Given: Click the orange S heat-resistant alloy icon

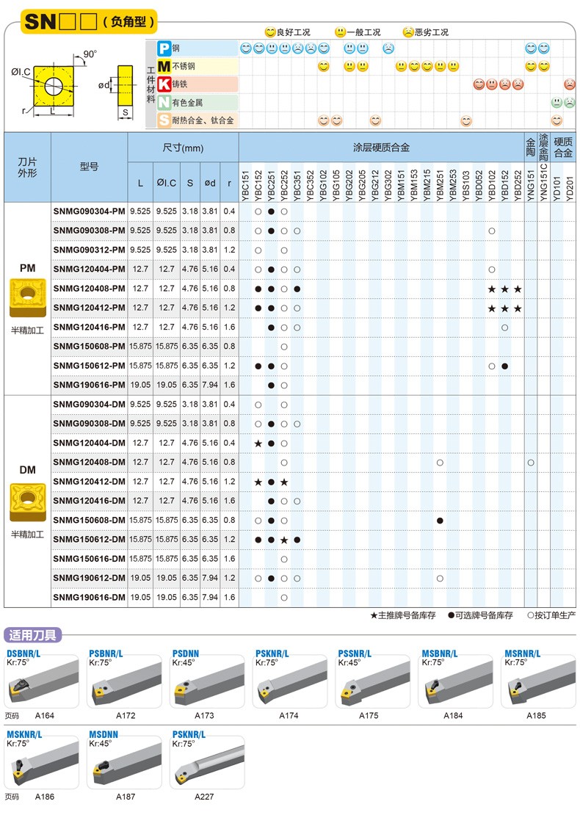Looking at the screenshot, I should tap(164, 120).
